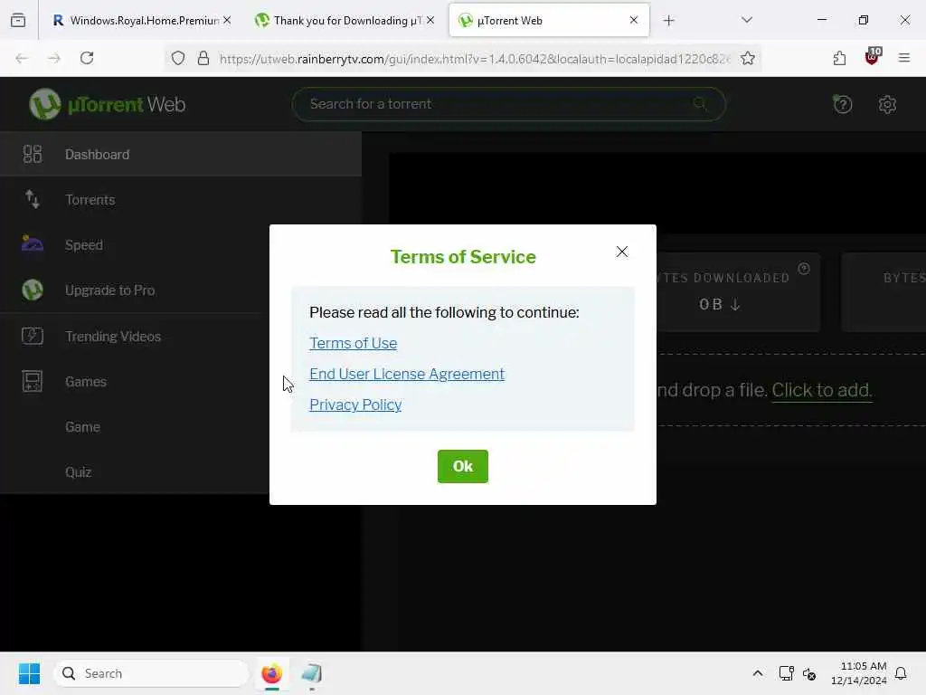The width and height of the screenshot is (926, 695).
Task: Reload the current page
Action: coord(87,58)
